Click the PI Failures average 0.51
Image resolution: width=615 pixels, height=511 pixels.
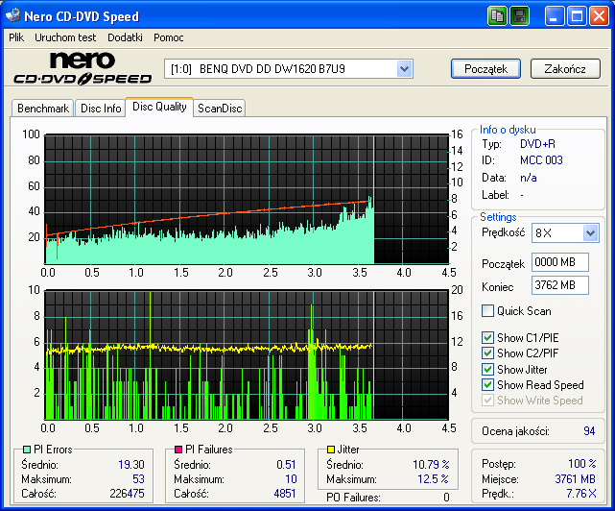tap(286, 465)
